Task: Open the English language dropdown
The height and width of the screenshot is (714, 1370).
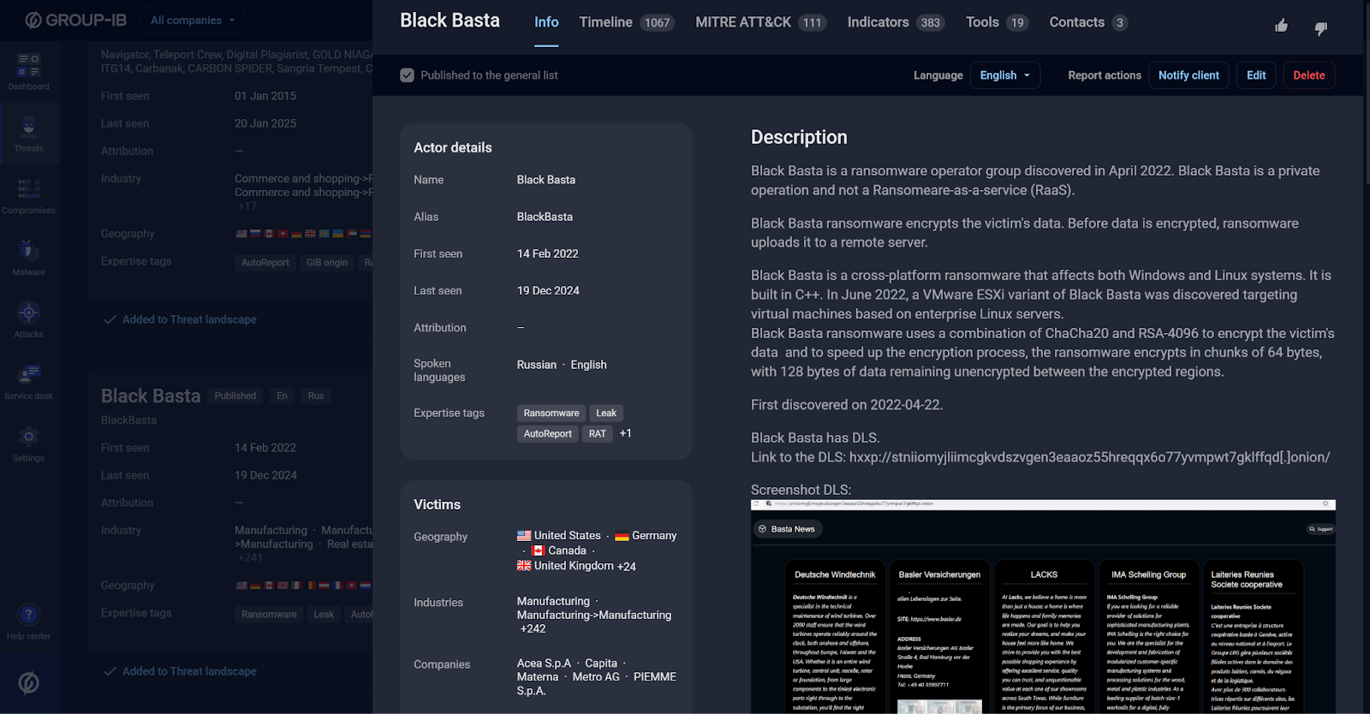Action: coord(1005,75)
